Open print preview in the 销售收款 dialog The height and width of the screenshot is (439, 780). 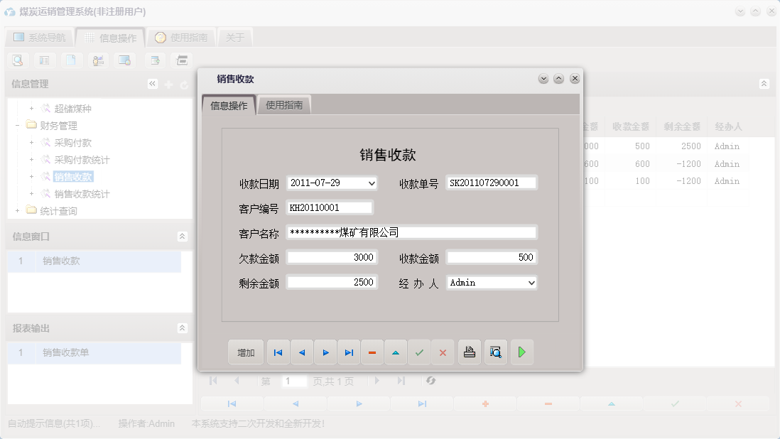[495, 352]
